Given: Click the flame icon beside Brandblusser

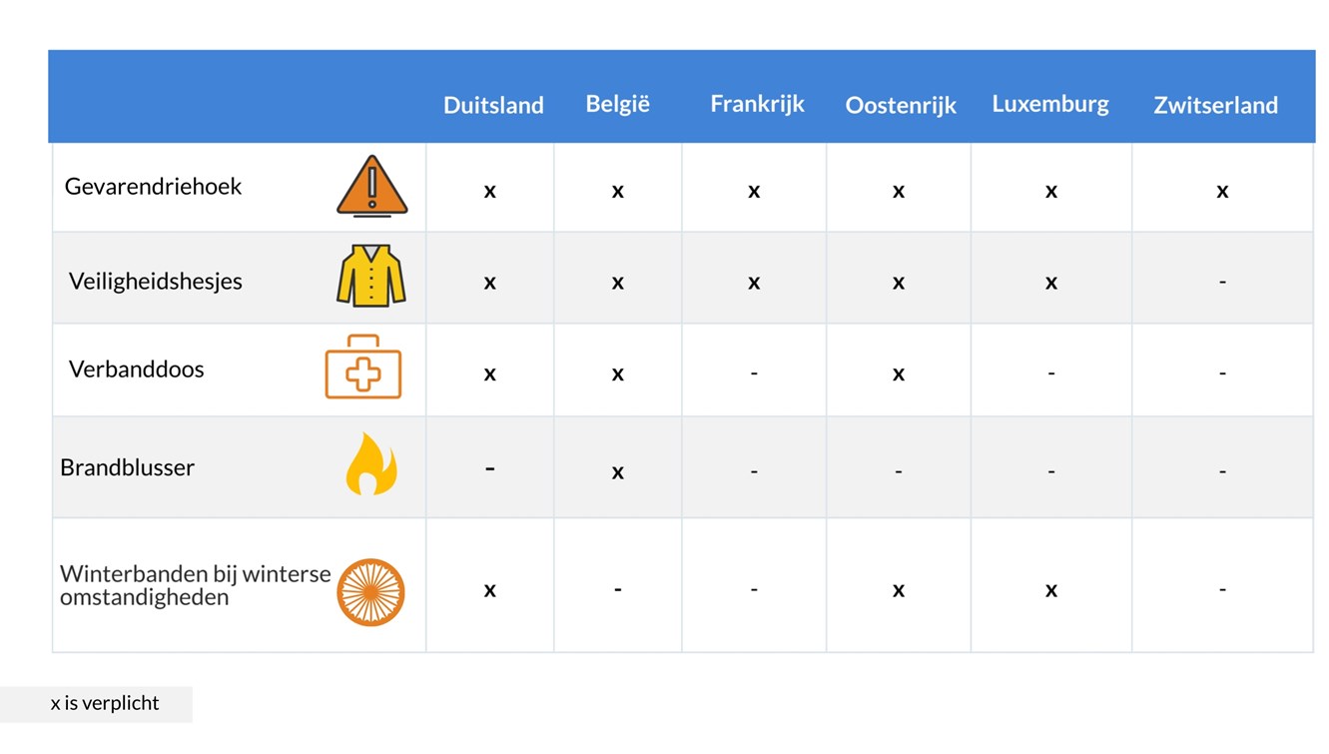Looking at the screenshot, I should pyautogui.click(x=370, y=464).
